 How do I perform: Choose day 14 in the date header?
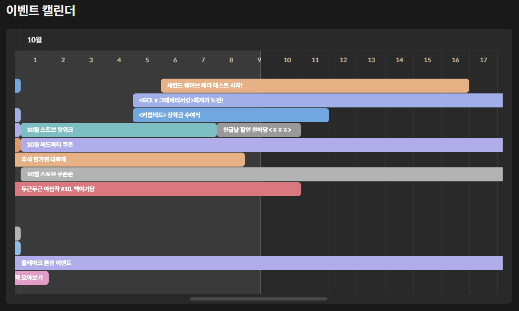(399, 60)
